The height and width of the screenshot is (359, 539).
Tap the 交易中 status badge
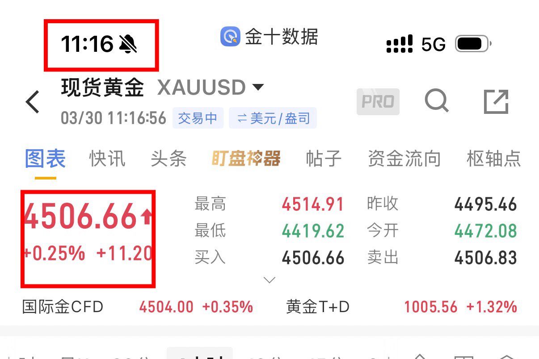[x=198, y=118]
